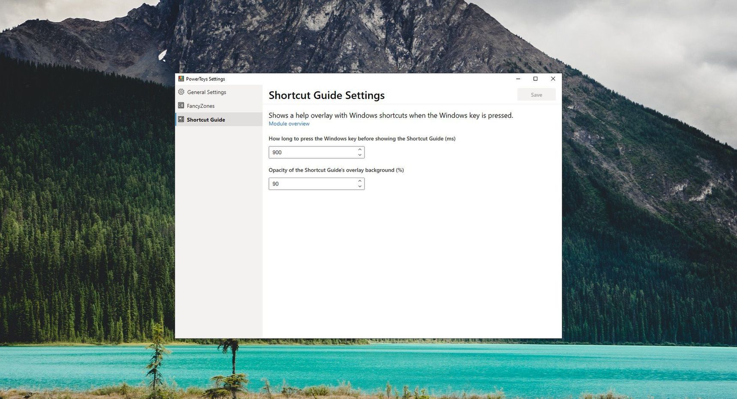The image size is (737, 399).
Task: Click the Shortcut Guide Settings heading
Action: (327, 95)
